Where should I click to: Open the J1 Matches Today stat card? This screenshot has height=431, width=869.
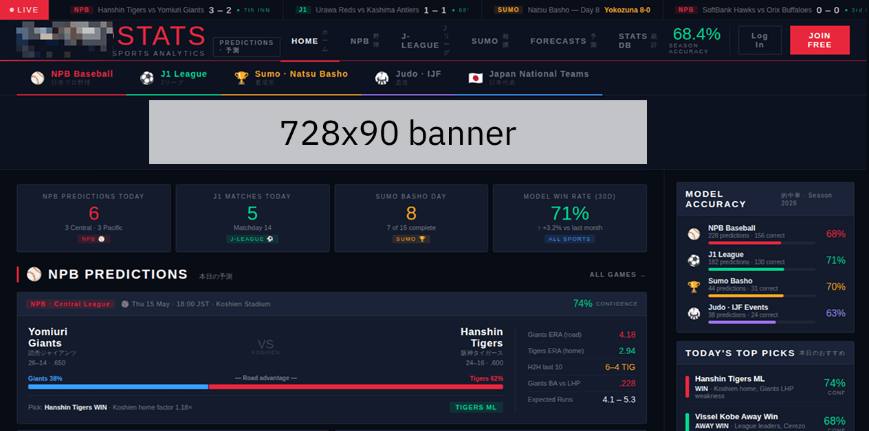coord(252,218)
